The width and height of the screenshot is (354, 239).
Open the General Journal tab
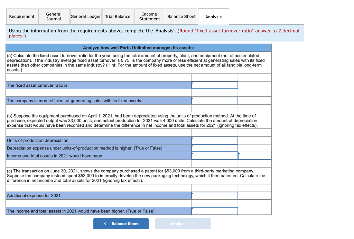tap(54, 16)
